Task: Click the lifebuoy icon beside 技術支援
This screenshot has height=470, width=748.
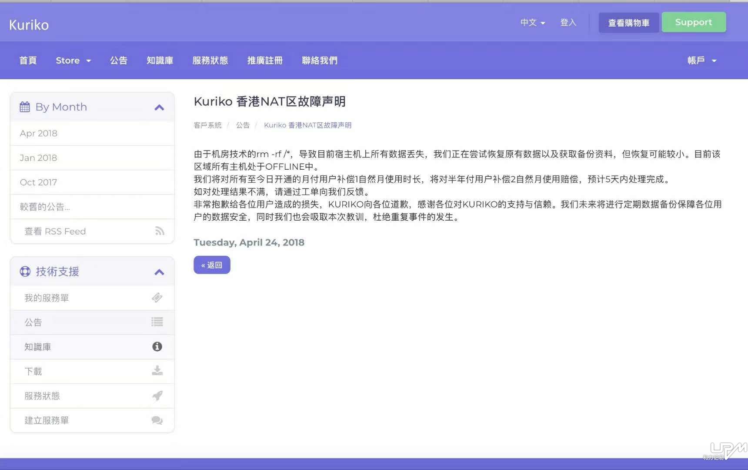Action: click(25, 272)
